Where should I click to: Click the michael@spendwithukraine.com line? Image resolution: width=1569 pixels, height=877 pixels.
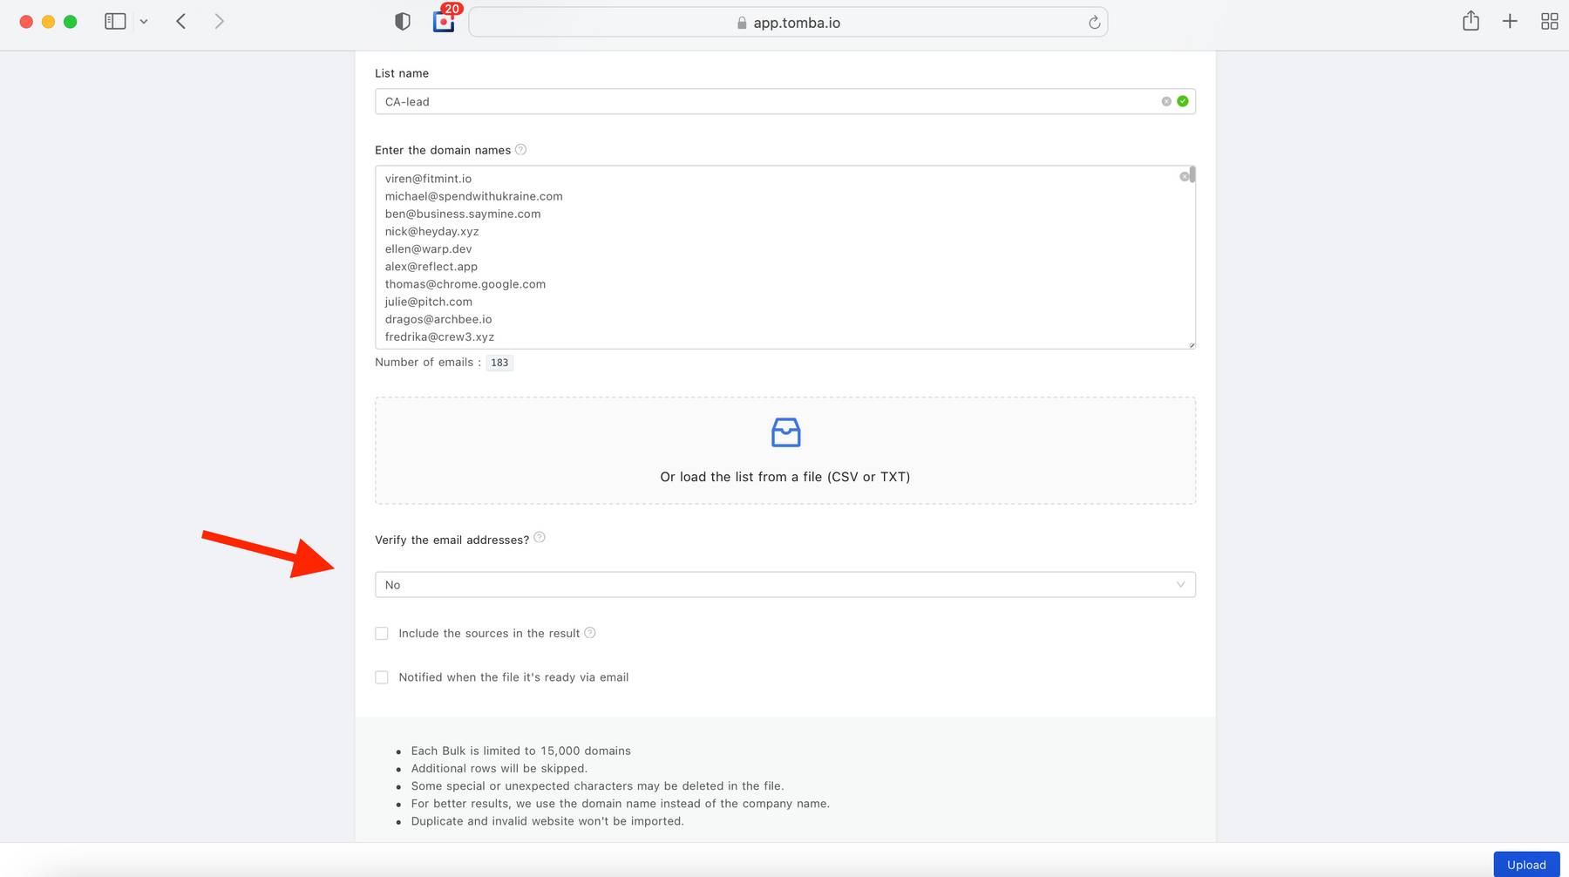point(473,196)
